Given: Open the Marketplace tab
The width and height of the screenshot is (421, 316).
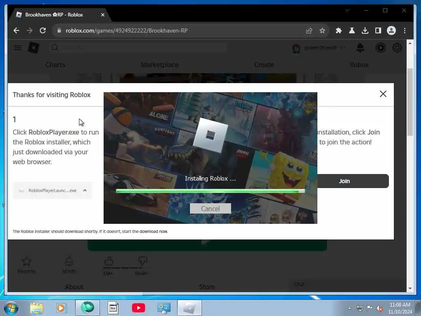Looking at the screenshot, I should (x=160, y=65).
